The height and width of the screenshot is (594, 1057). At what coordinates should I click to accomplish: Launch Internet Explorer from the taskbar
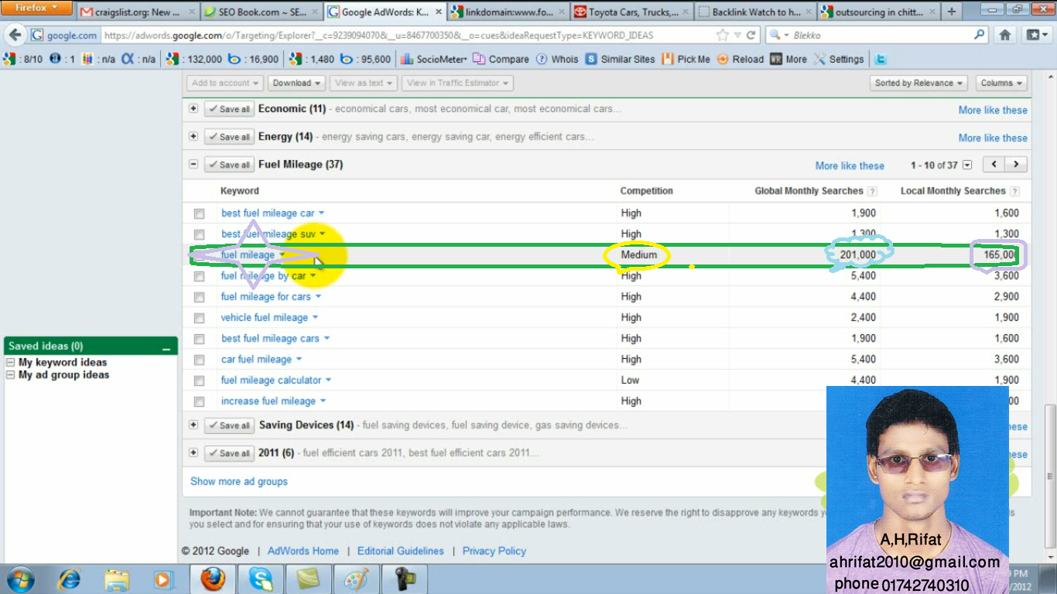(70, 579)
